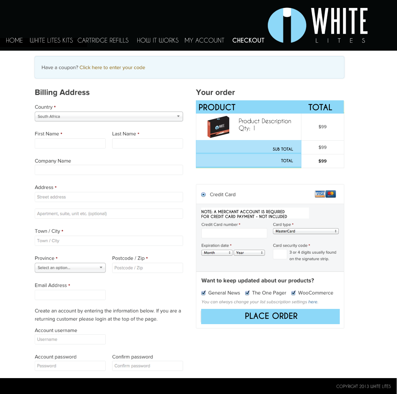
Task: Click the Place Order button
Action: [x=270, y=316]
